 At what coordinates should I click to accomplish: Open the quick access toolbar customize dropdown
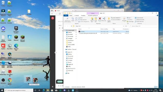tap(71, 13)
